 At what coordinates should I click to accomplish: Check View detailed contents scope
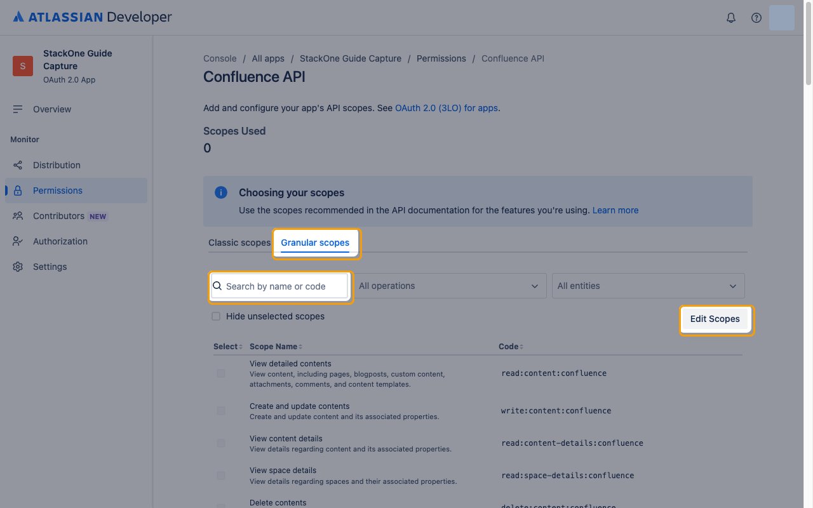221,373
